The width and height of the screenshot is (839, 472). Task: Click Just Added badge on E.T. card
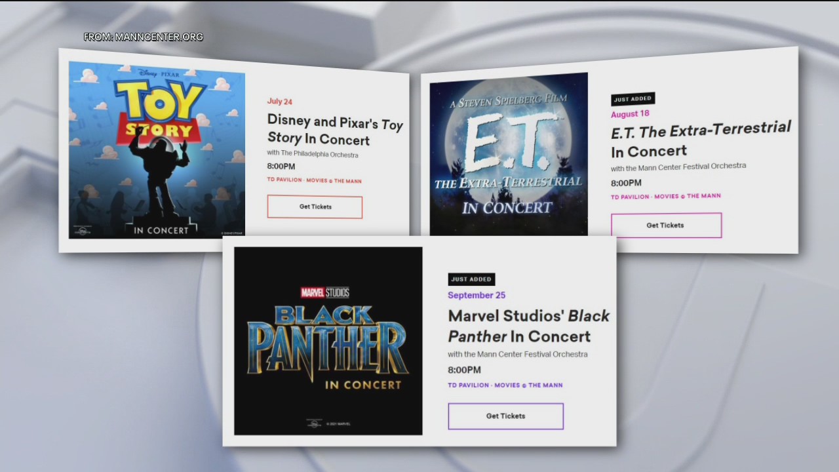(x=633, y=99)
